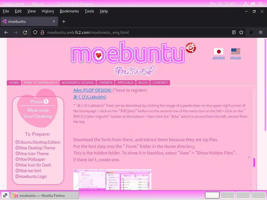Viewport: 267px width, 200px height.
Task: Click the moebuntu Logo list item
Action: 31,176
